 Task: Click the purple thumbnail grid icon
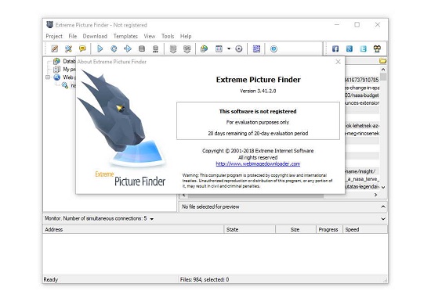(256, 48)
